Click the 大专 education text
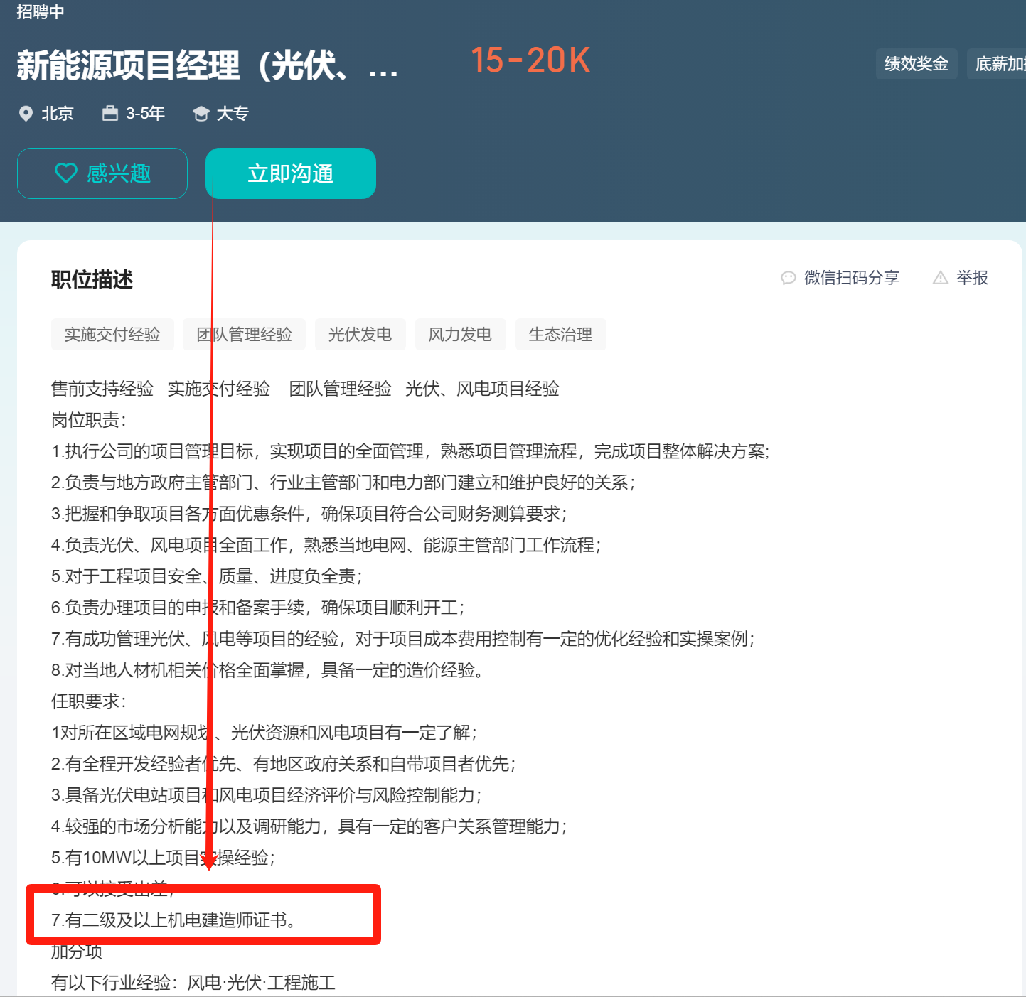Screen dimensions: 1026x997 [x=233, y=114]
